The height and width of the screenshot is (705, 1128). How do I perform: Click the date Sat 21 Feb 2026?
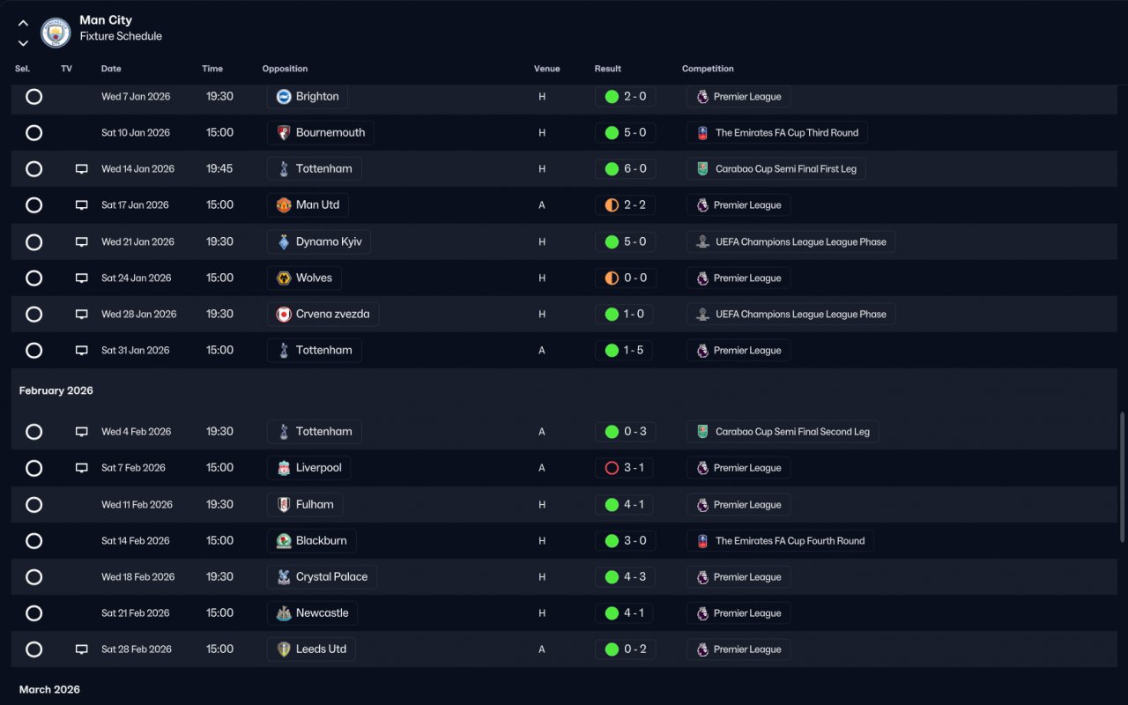(137, 613)
